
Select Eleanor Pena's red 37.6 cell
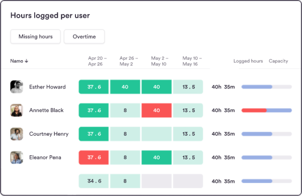tap(93, 158)
